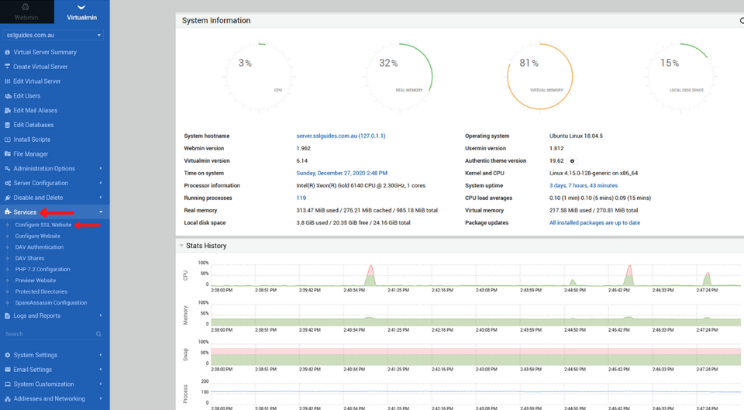Collapse the Stats History section

click(x=181, y=246)
